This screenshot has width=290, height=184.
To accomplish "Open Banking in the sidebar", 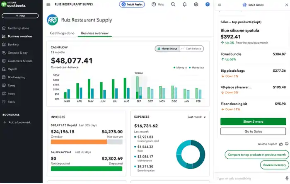I will point(13,44).
